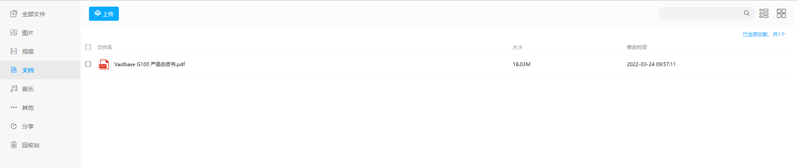Open Vastbase G100 产品白皮书.pdf file

[150, 64]
